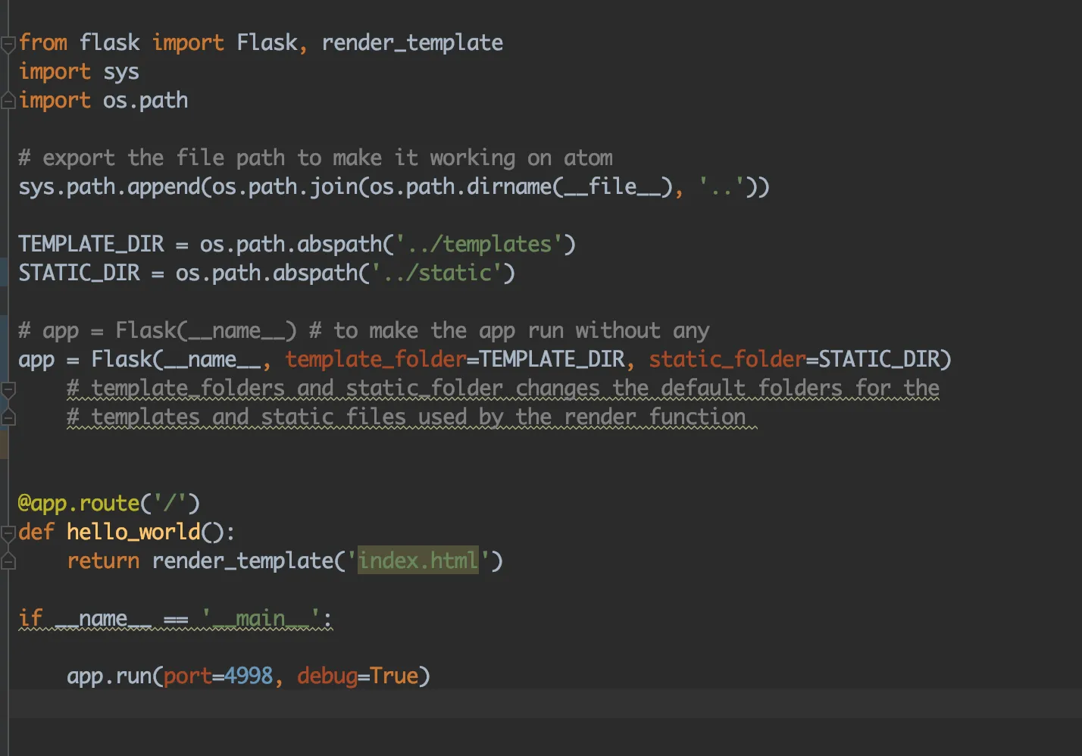
Task: Click the '/' route string
Action: (x=170, y=503)
